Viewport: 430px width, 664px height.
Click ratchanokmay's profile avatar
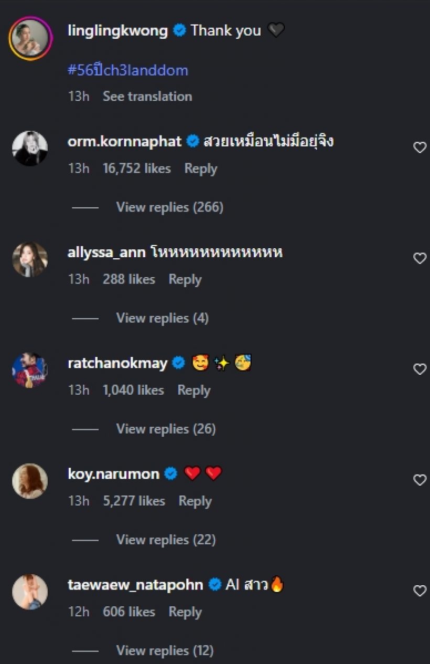tap(30, 370)
